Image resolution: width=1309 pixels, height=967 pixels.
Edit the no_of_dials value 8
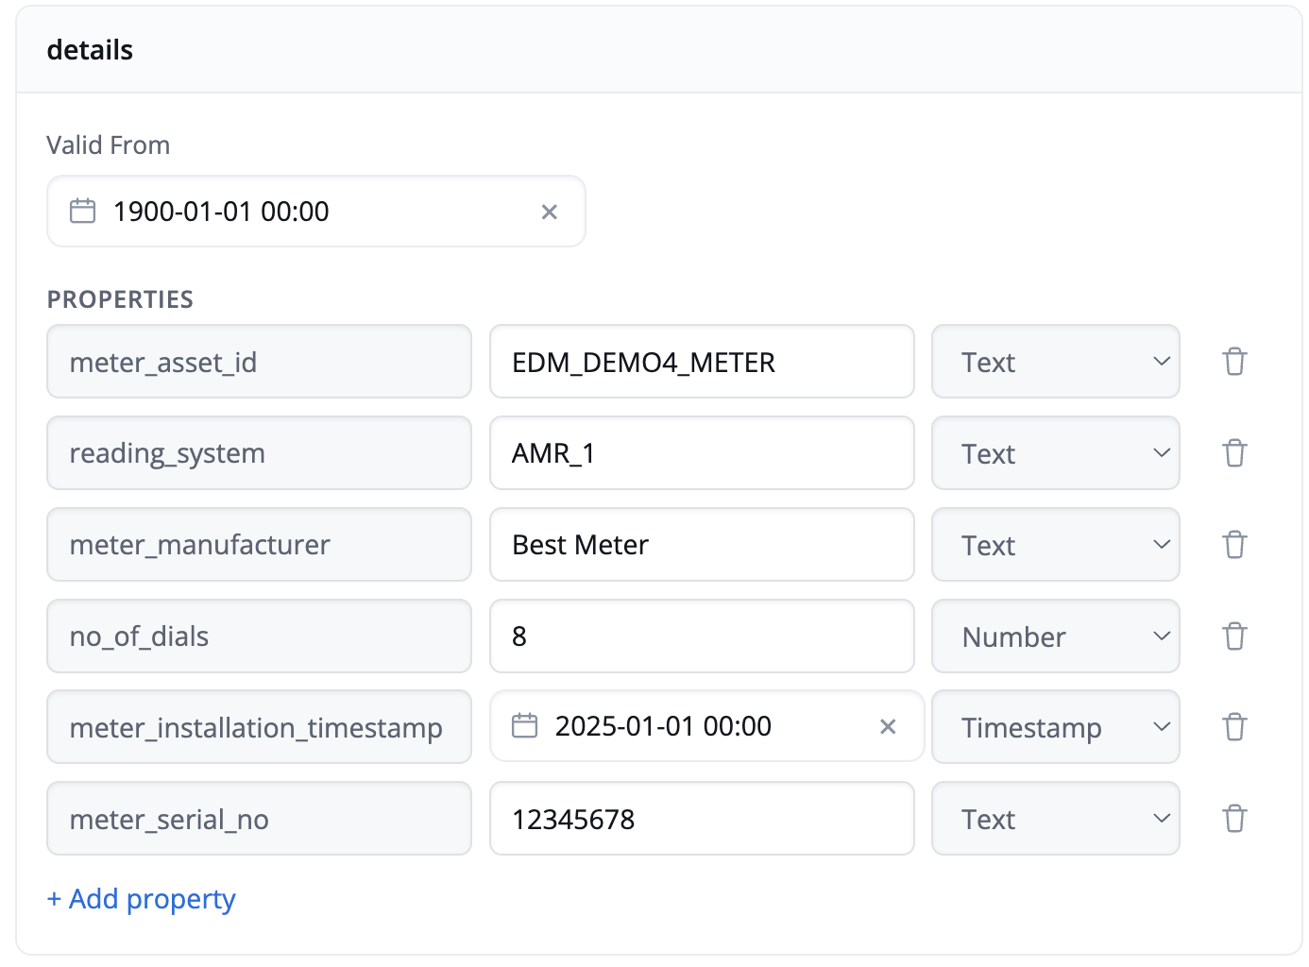[x=702, y=636]
